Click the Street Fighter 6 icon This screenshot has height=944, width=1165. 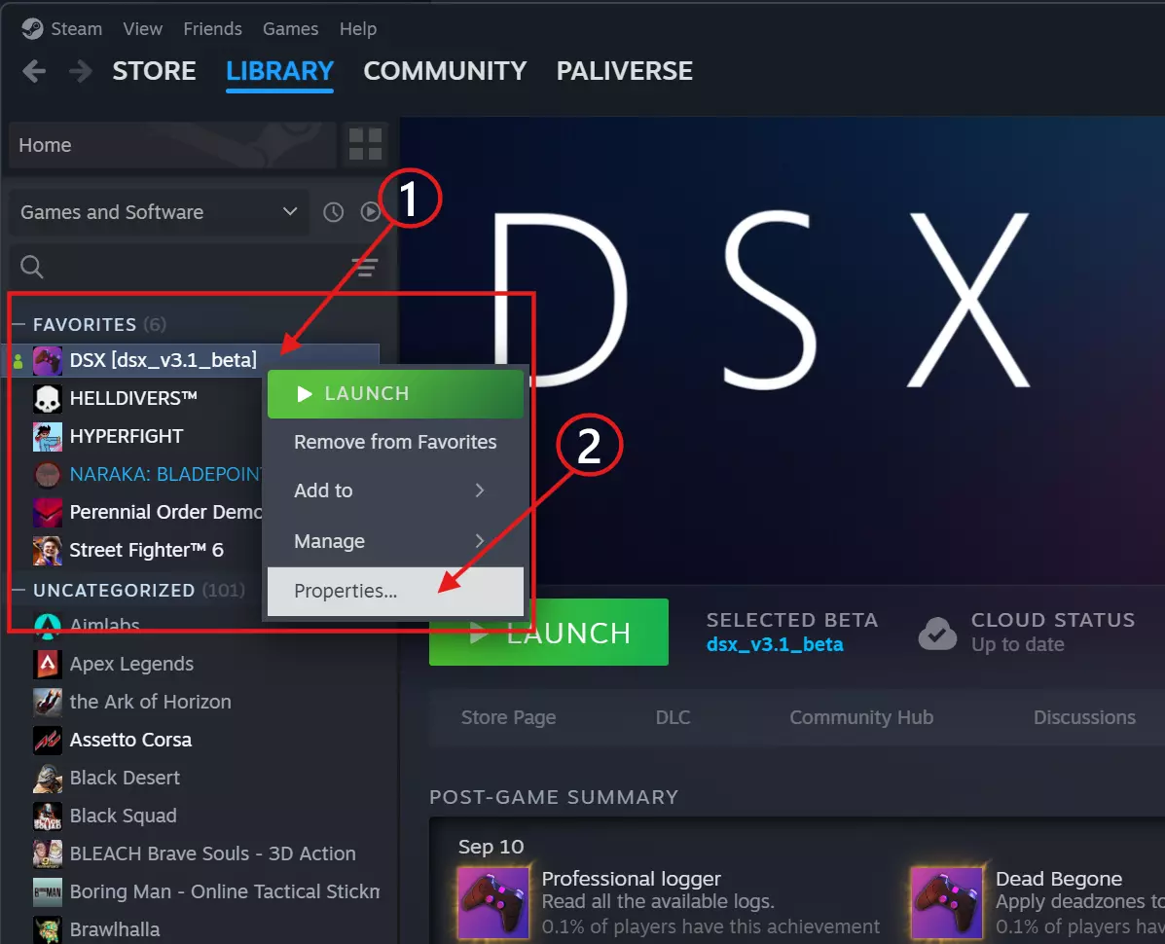click(48, 551)
